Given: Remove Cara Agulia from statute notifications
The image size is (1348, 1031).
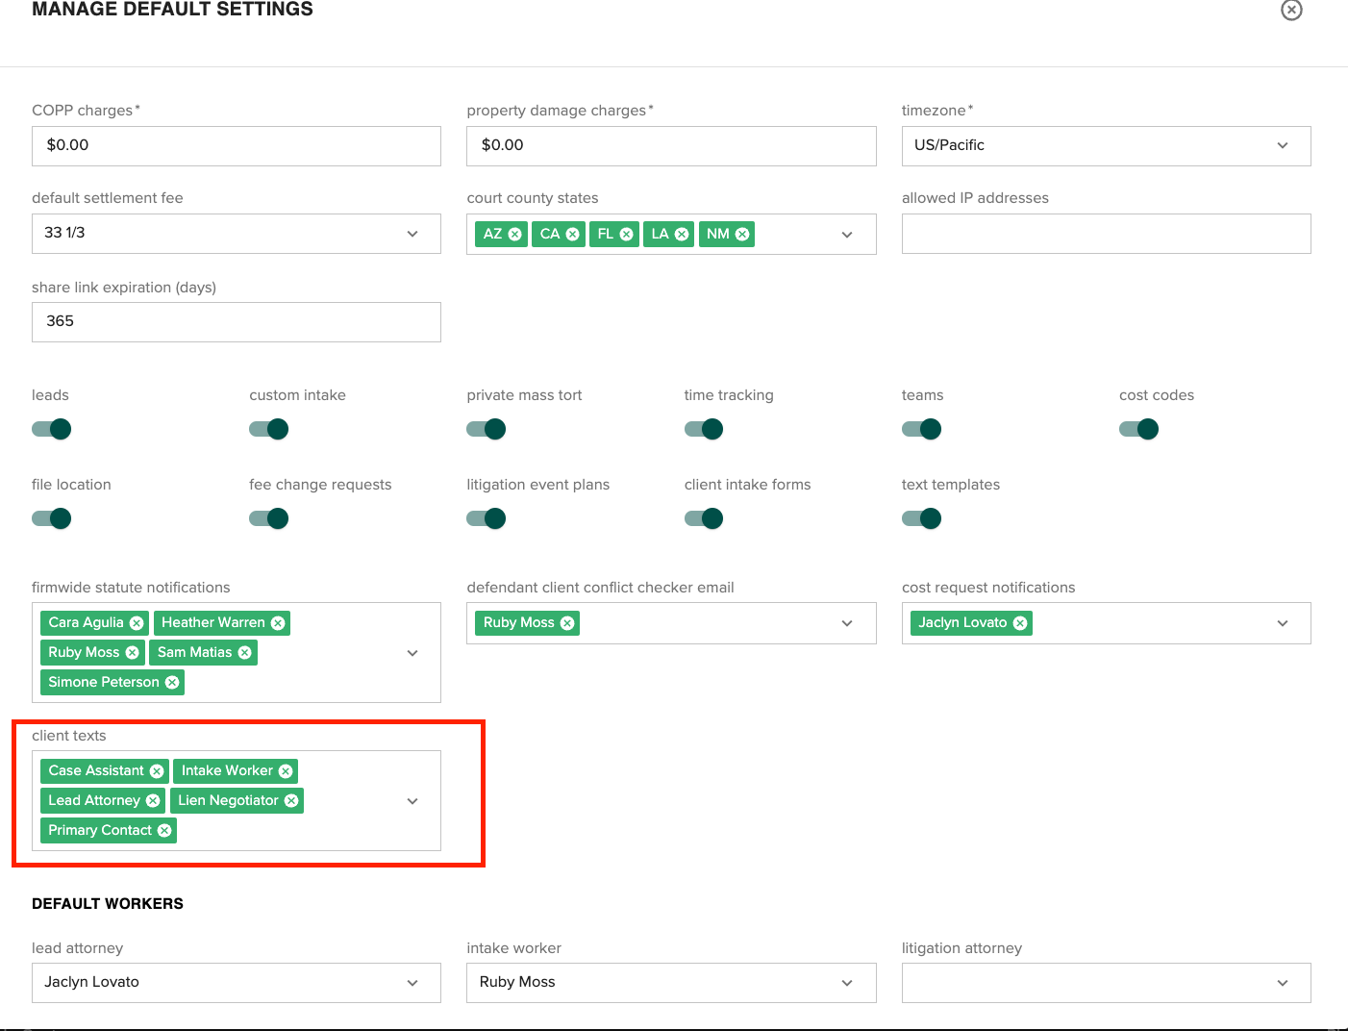Looking at the screenshot, I should [x=137, y=623].
